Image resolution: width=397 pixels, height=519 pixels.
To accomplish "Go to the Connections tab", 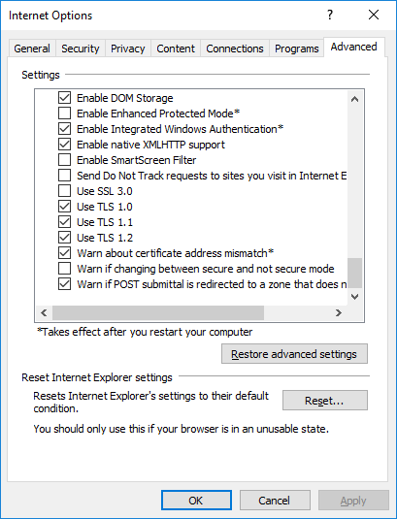I will [x=235, y=49].
